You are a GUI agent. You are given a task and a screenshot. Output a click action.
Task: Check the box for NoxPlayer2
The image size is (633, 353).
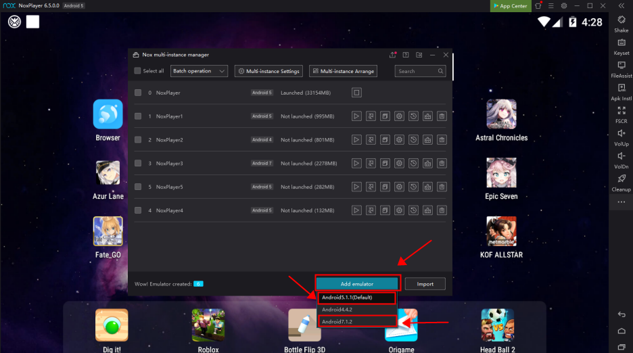tap(138, 140)
